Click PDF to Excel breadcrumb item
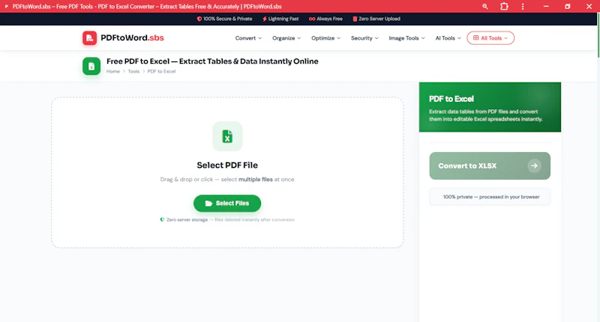 [x=161, y=71]
